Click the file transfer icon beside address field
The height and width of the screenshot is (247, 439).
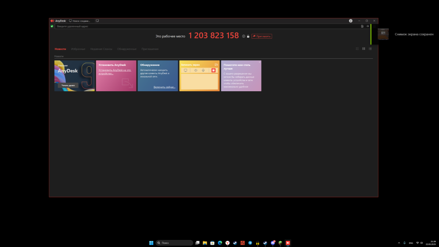coord(362,26)
